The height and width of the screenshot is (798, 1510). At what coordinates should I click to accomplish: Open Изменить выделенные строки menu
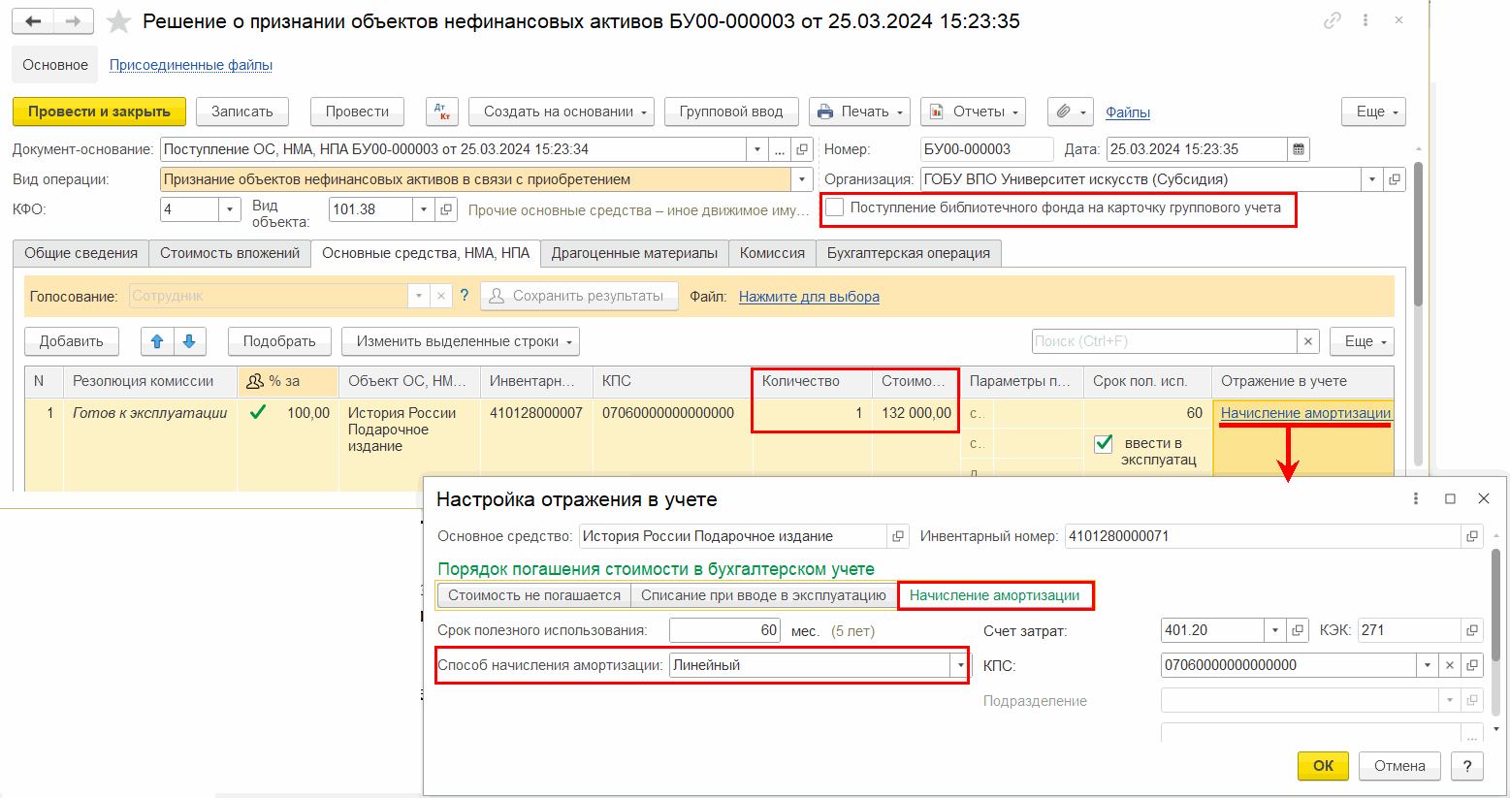click(x=461, y=341)
